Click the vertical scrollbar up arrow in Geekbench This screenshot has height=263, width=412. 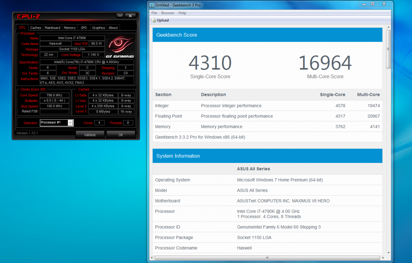[388, 27]
